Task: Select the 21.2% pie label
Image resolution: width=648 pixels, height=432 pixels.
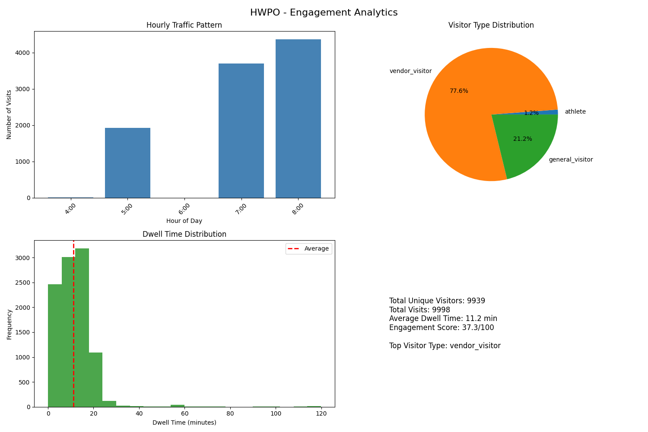Action: pyautogui.click(x=522, y=139)
